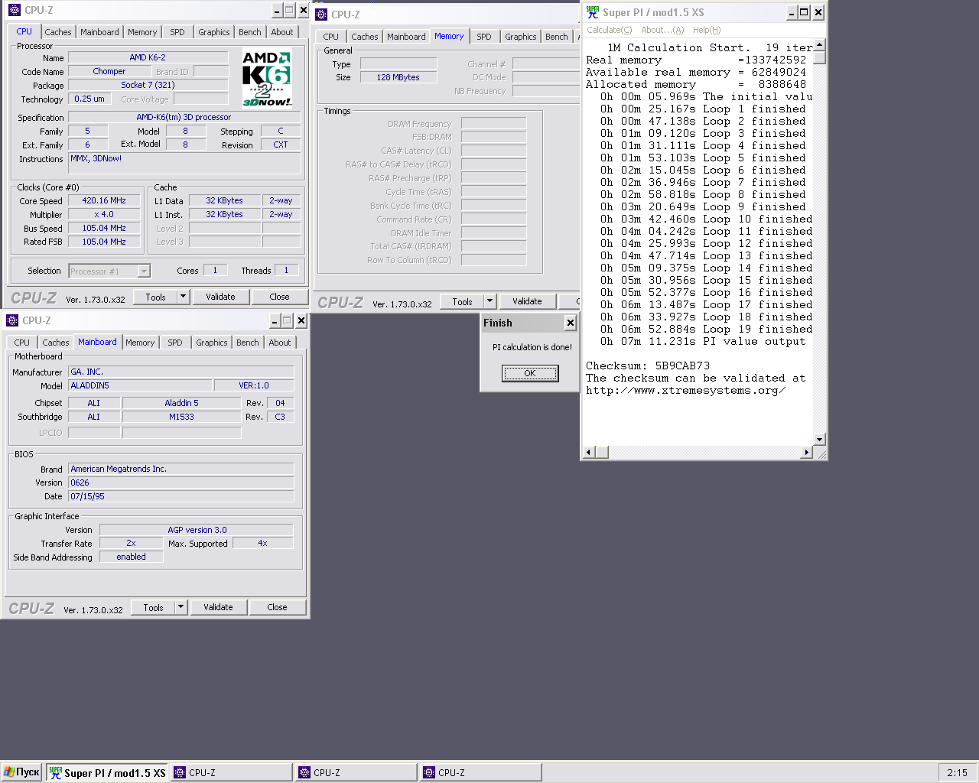Select CPU tab in the Memory CPU-Z window

pyautogui.click(x=331, y=37)
